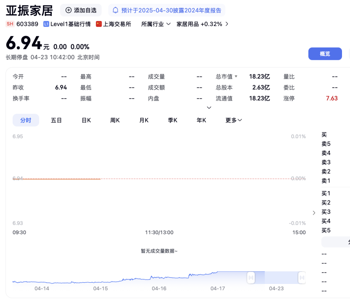The width and height of the screenshot is (350, 302).
Task: Add stock via 添加自选 button
Action: [81, 10]
